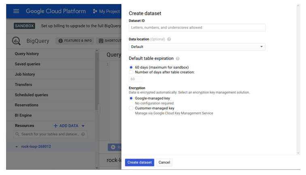
Task: Open Job history
Action: 25,74
